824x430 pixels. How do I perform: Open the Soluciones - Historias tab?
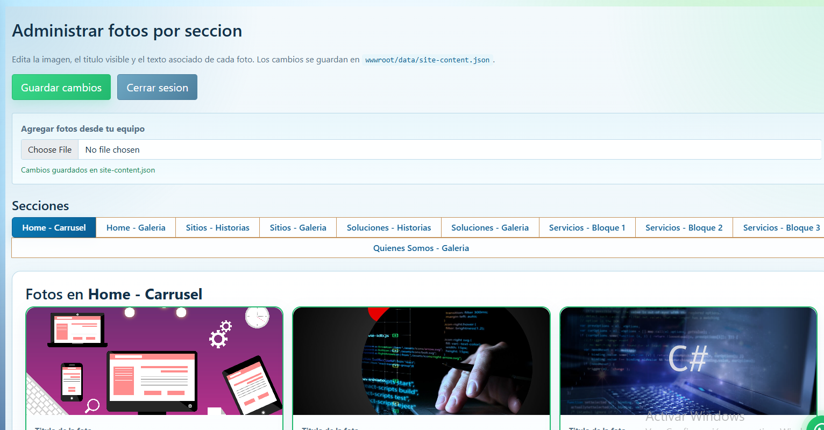pyautogui.click(x=388, y=227)
